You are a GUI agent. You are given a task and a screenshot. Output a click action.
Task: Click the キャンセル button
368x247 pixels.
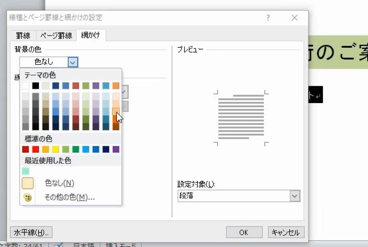[286, 232]
